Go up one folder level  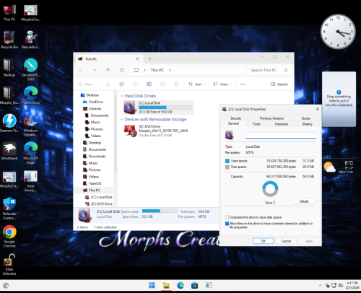(x=108, y=70)
